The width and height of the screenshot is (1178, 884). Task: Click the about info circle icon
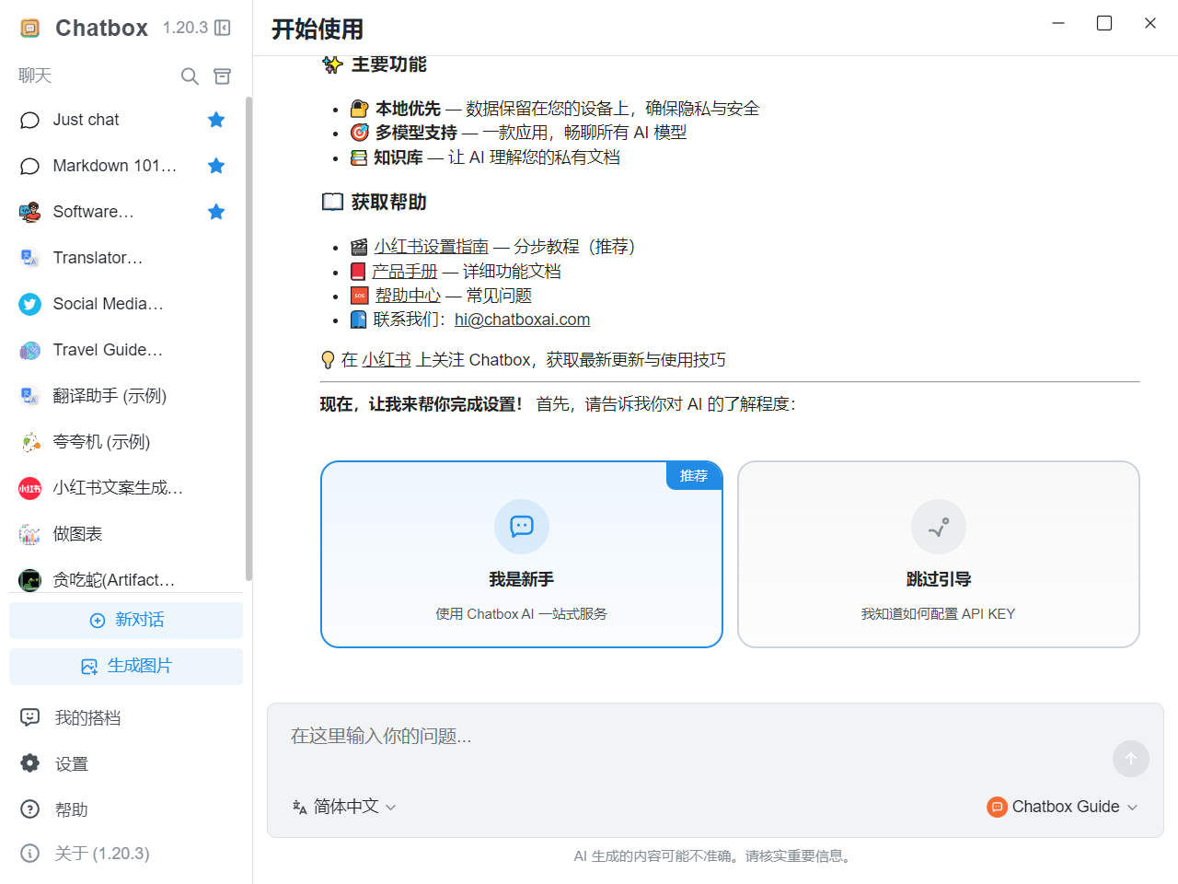[30, 854]
